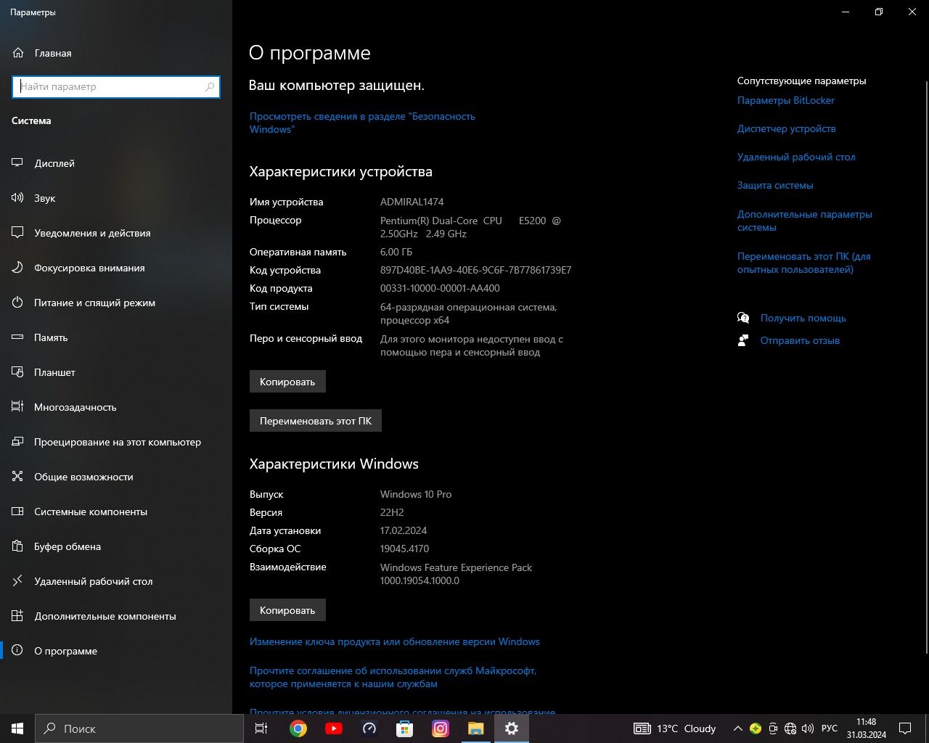The image size is (929, 743).
Task: Open Task View on the taskbar
Action: click(261, 728)
